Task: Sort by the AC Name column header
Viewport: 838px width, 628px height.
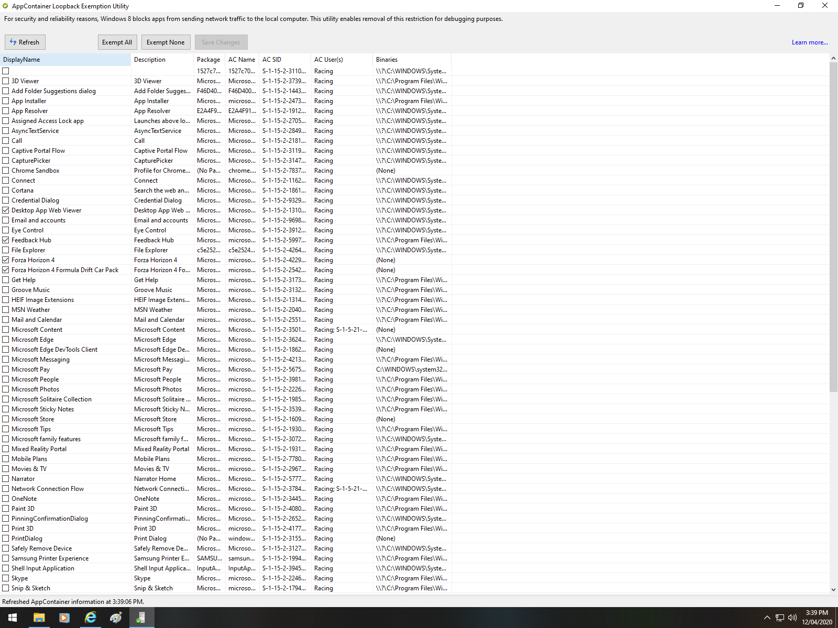Action: [x=242, y=60]
